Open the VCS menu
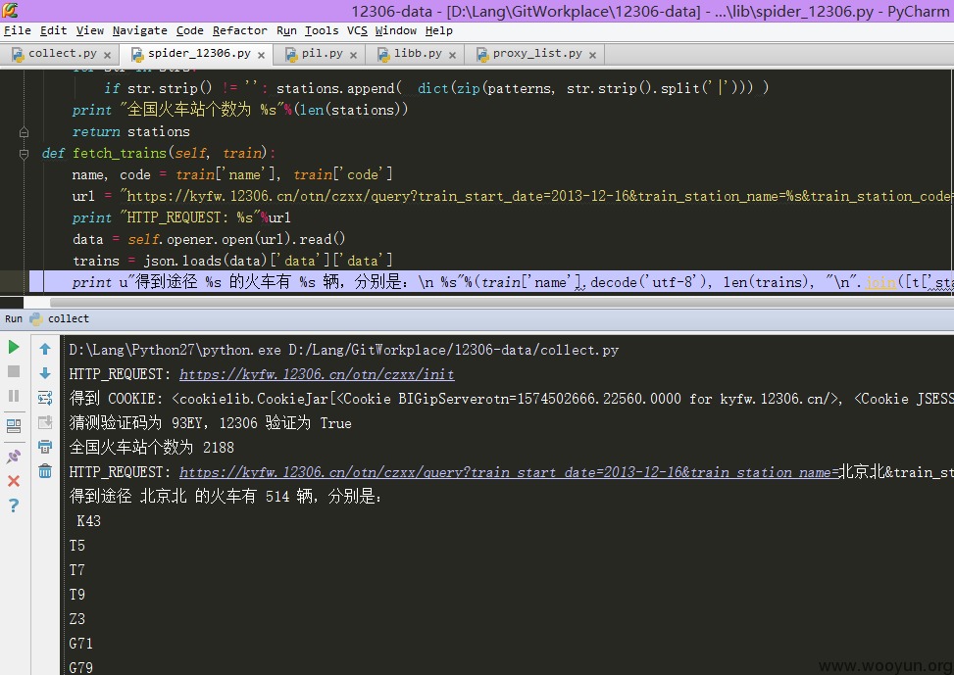 point(357,30)
